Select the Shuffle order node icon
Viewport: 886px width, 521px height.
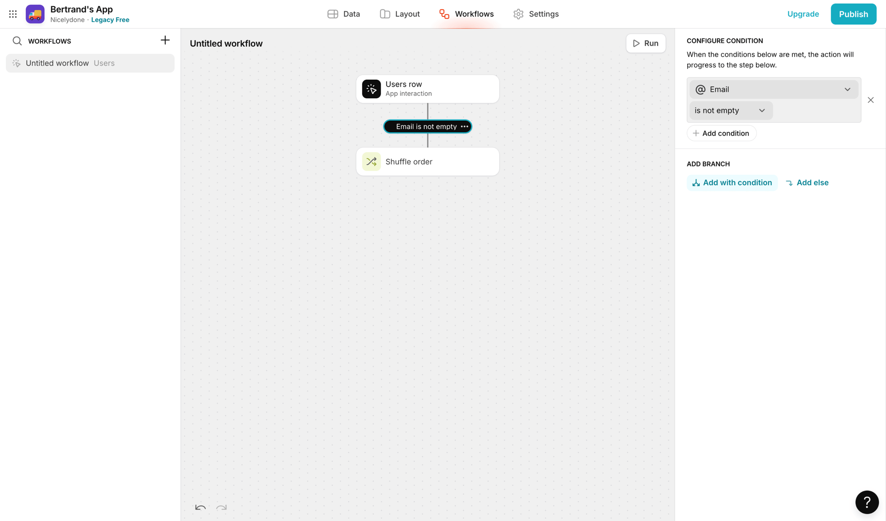371,161
